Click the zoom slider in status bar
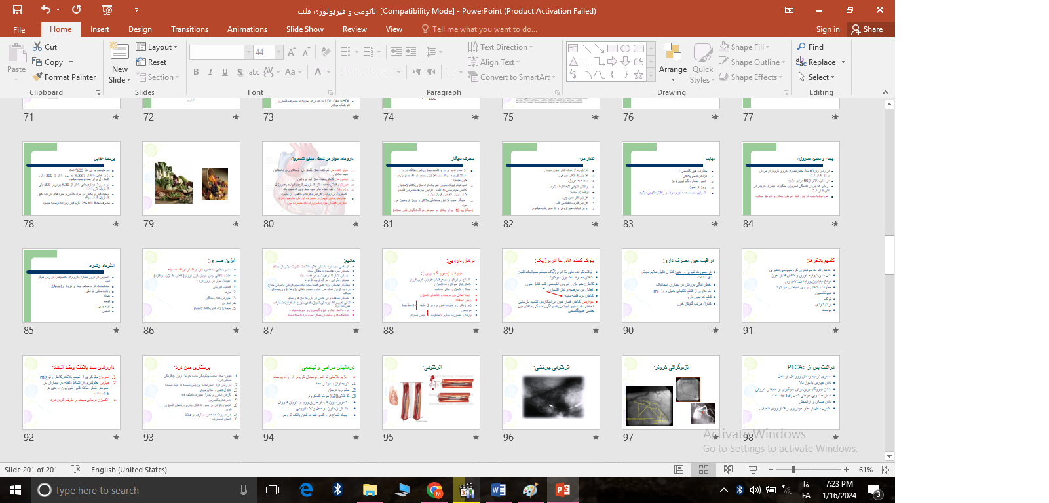The width and height of the screenshot is (1049, 503). point(793,470)
